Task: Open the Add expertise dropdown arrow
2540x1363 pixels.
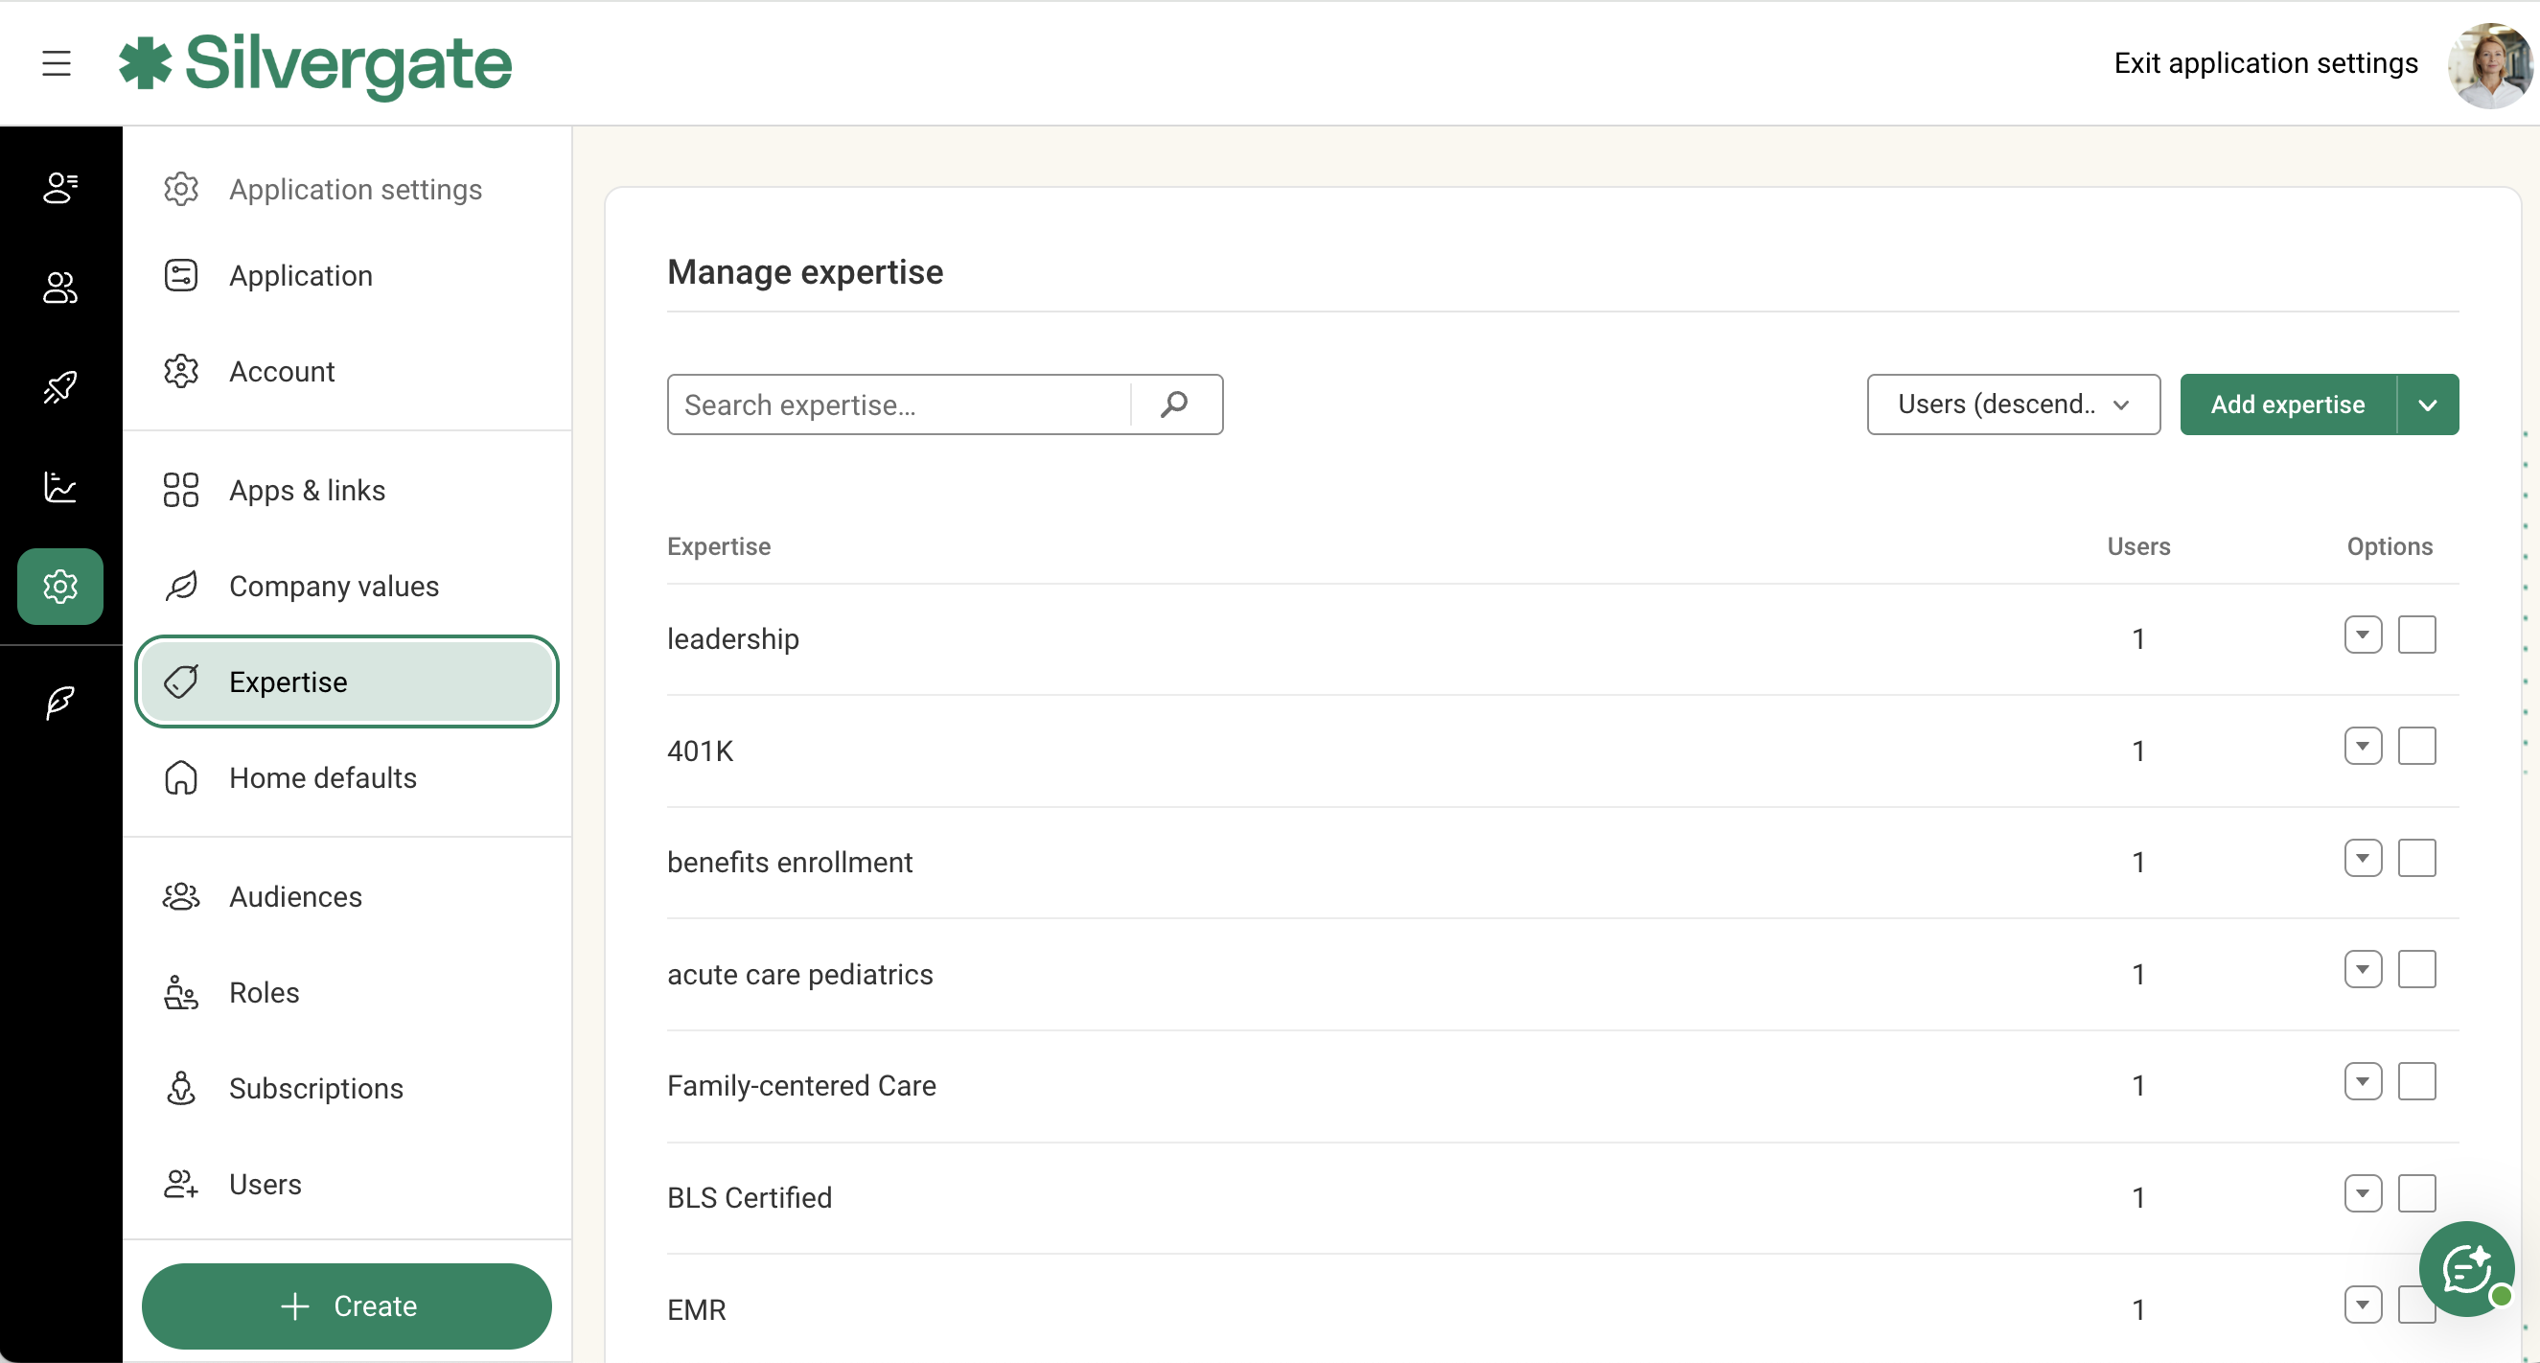Action: [x=2428, y=404]
